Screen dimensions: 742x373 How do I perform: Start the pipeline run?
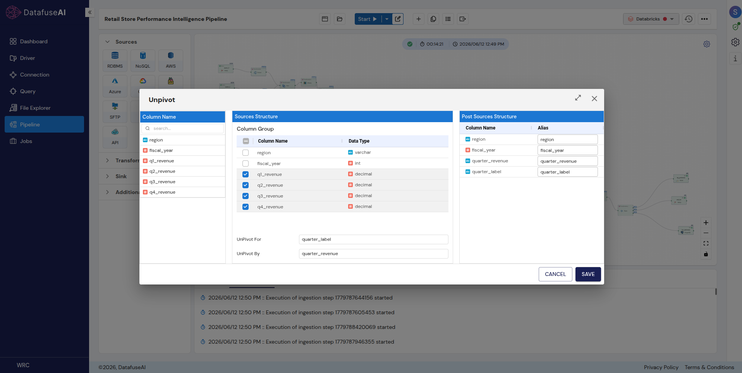point(368,19)
